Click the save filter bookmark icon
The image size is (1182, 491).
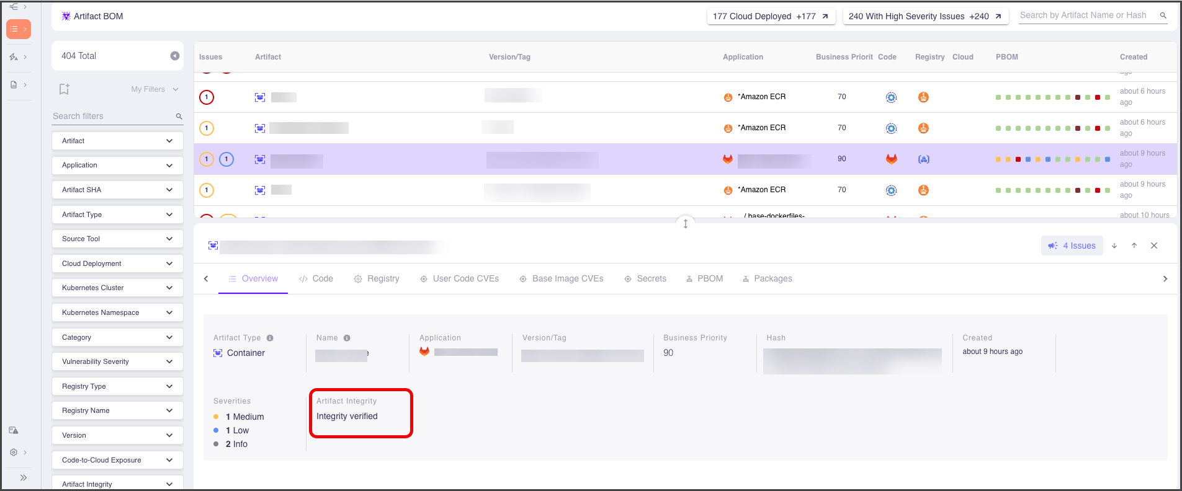click(x=64, y=89)
